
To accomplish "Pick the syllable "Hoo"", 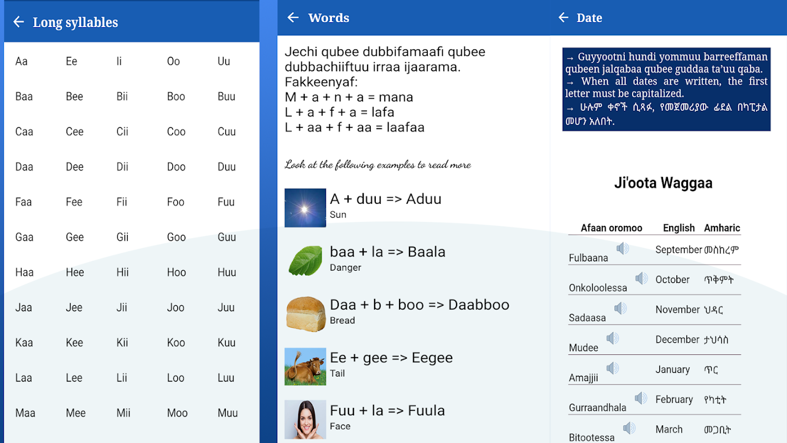I will (177, 272).
